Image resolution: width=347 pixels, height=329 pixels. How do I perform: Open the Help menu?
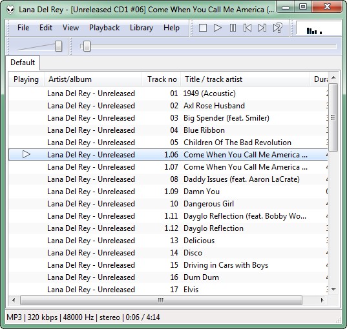171,28
